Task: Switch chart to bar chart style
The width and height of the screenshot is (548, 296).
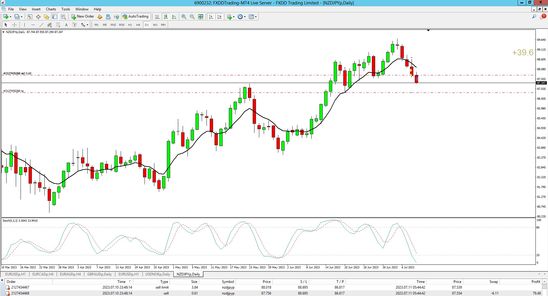Action: 157,17
